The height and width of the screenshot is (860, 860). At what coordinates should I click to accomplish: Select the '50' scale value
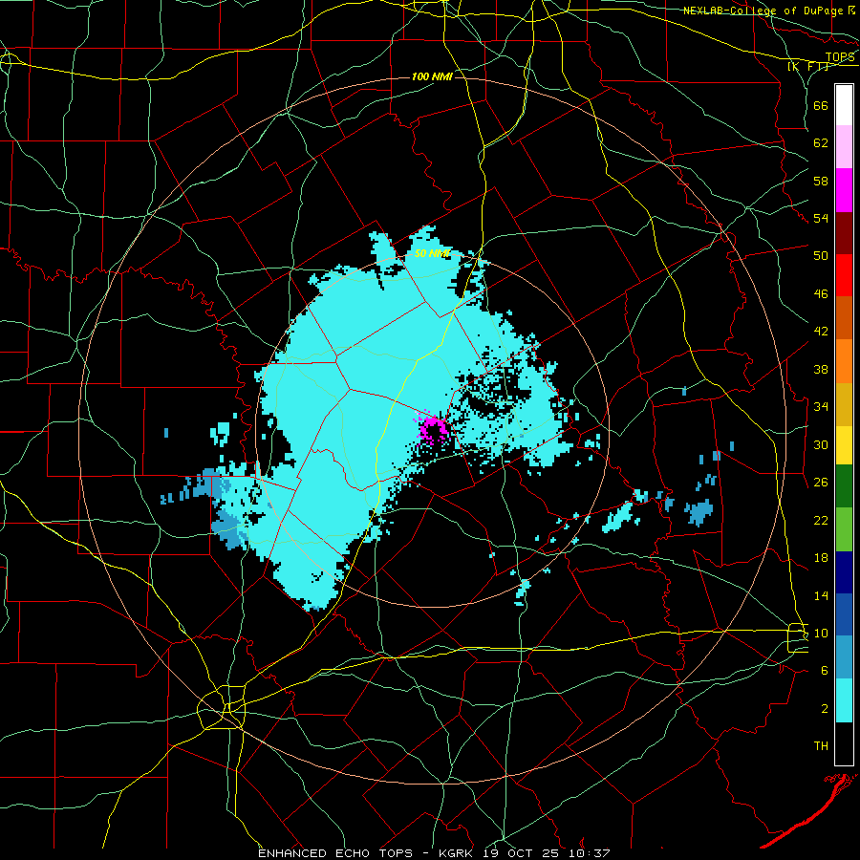[821, 255]
